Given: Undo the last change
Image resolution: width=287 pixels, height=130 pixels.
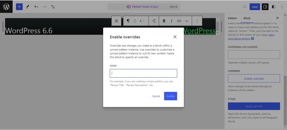Looking at the screenshot, I should (36, 7).
